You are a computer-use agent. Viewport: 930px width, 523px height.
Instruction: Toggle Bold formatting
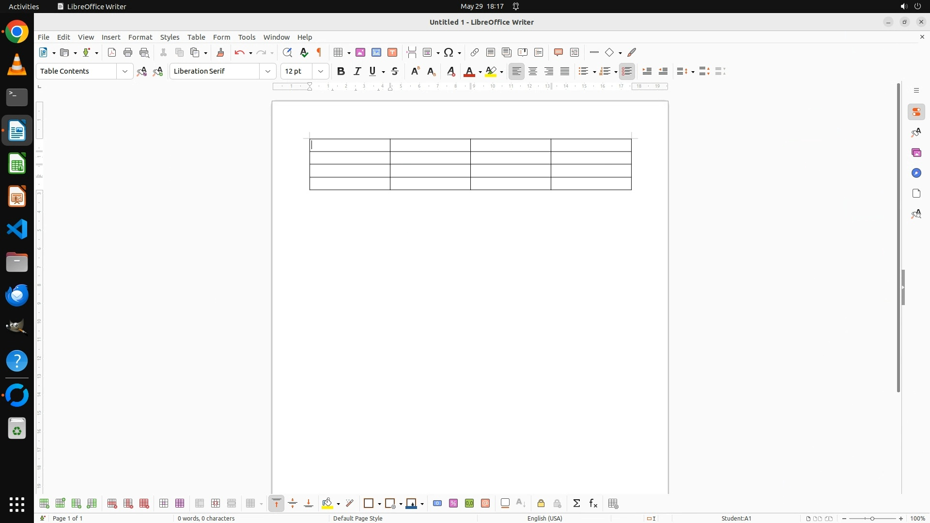click(341, 71)
